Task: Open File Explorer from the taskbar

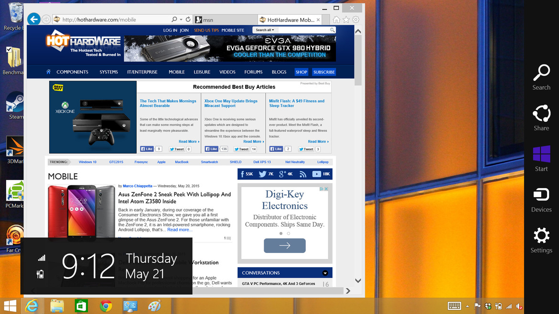Action: click(57, 306)
